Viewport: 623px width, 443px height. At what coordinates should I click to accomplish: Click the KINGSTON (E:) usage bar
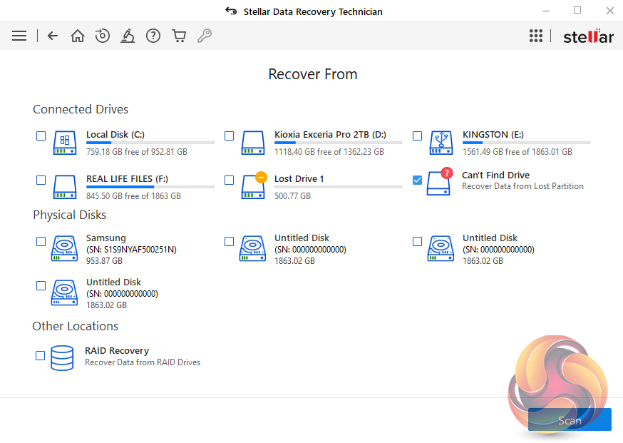coord(526,143)
